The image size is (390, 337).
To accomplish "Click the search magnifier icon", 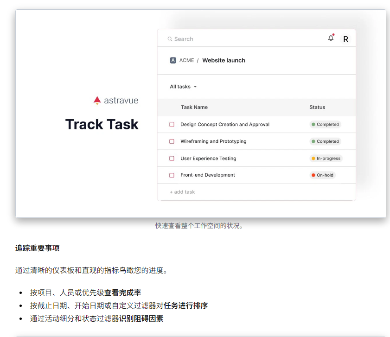I will tap(170, 39).
